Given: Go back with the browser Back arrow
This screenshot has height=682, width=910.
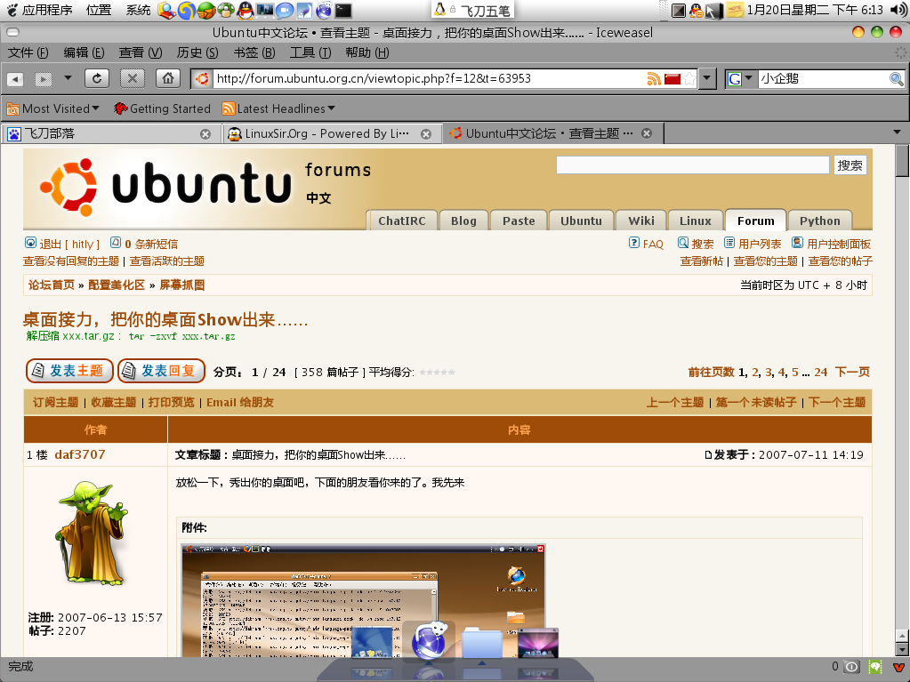Looking at the screenshot, I should 16,78.
